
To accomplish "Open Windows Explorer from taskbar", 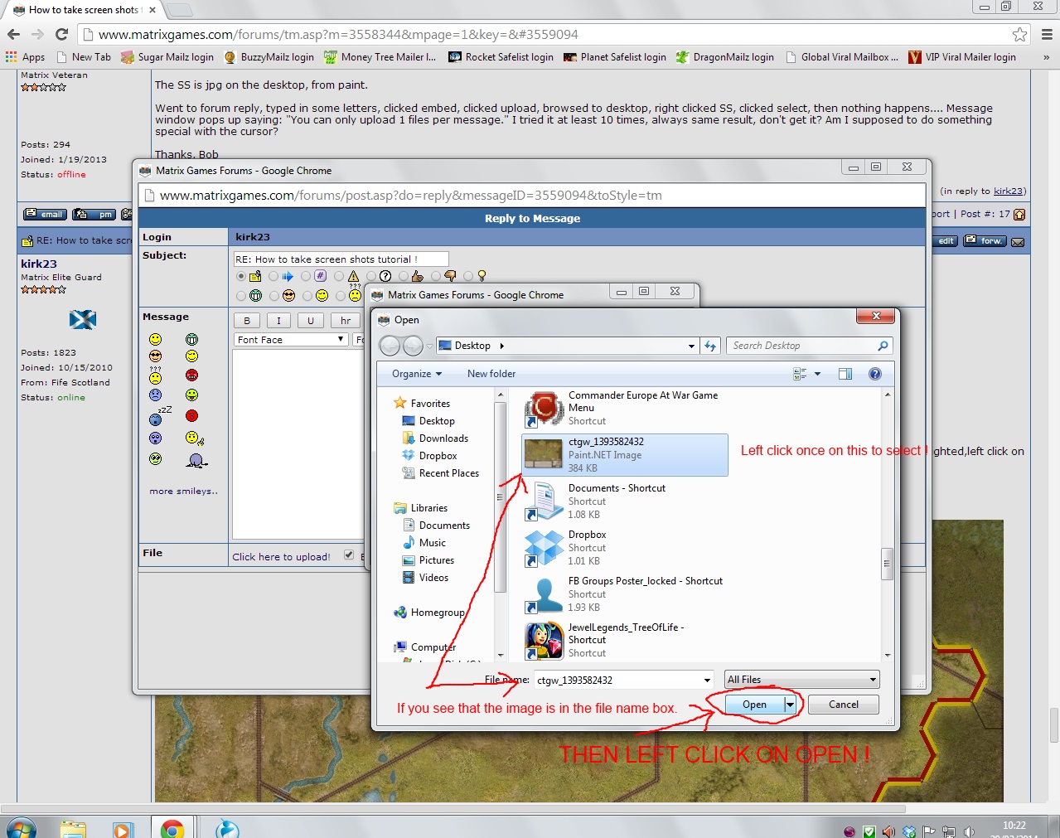I will (73, 828).
